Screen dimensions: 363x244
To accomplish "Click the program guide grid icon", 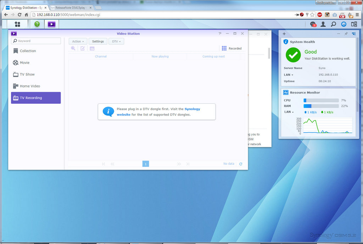I will pos(92,48).
